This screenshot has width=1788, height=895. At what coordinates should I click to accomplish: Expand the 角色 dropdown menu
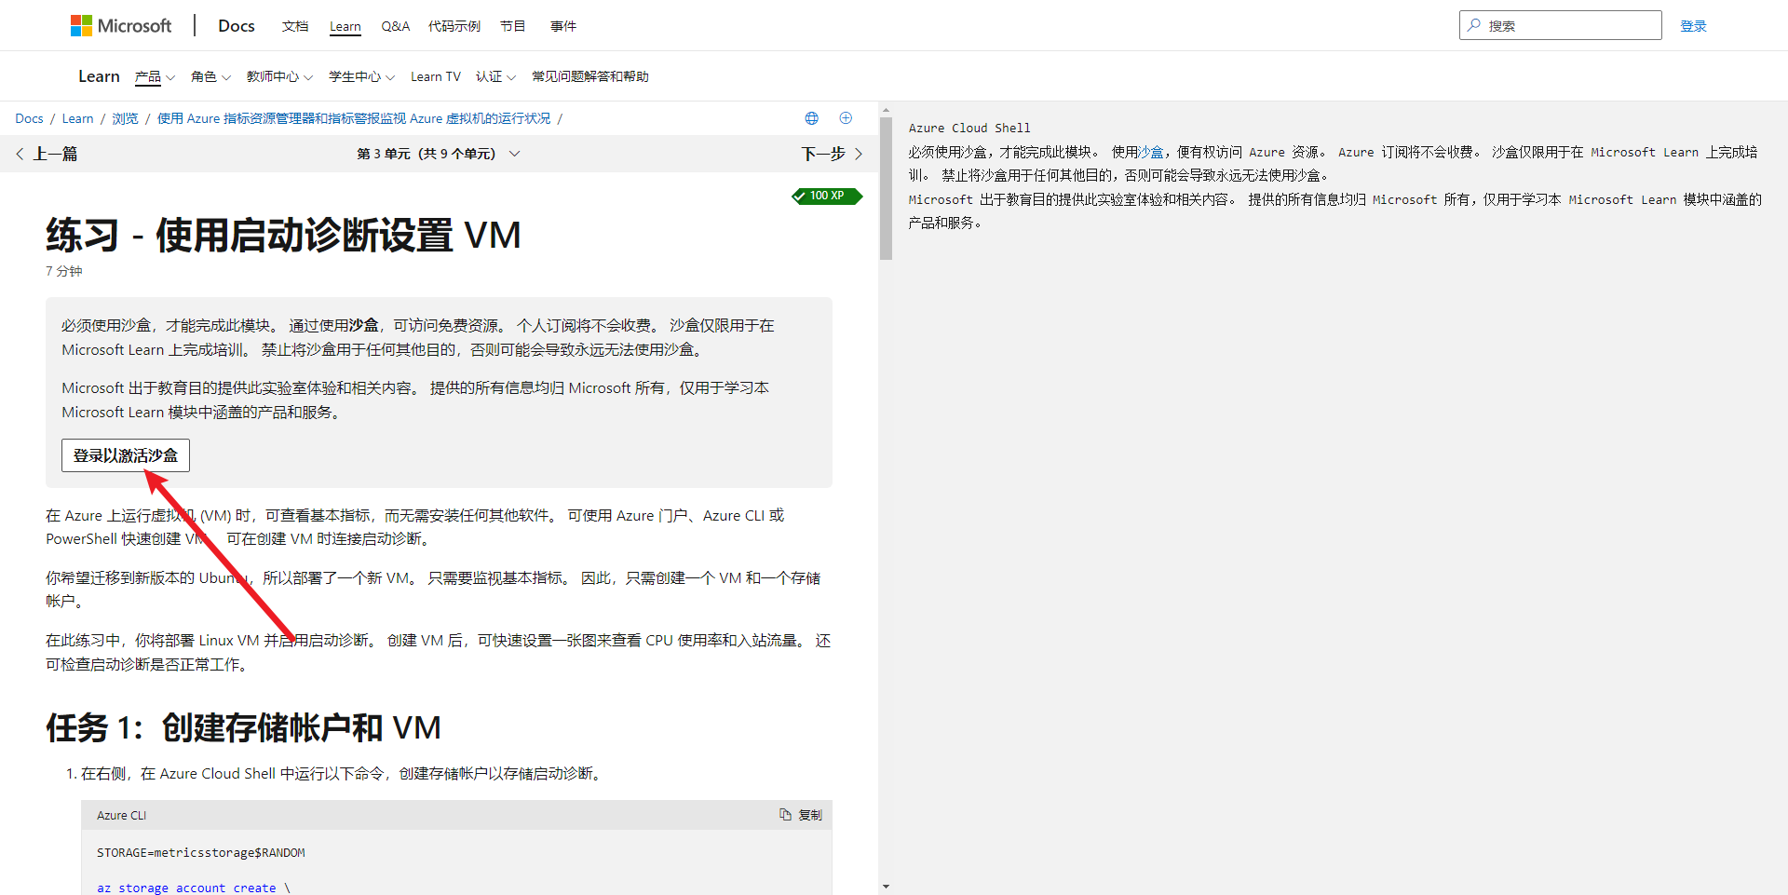point(210,76)
